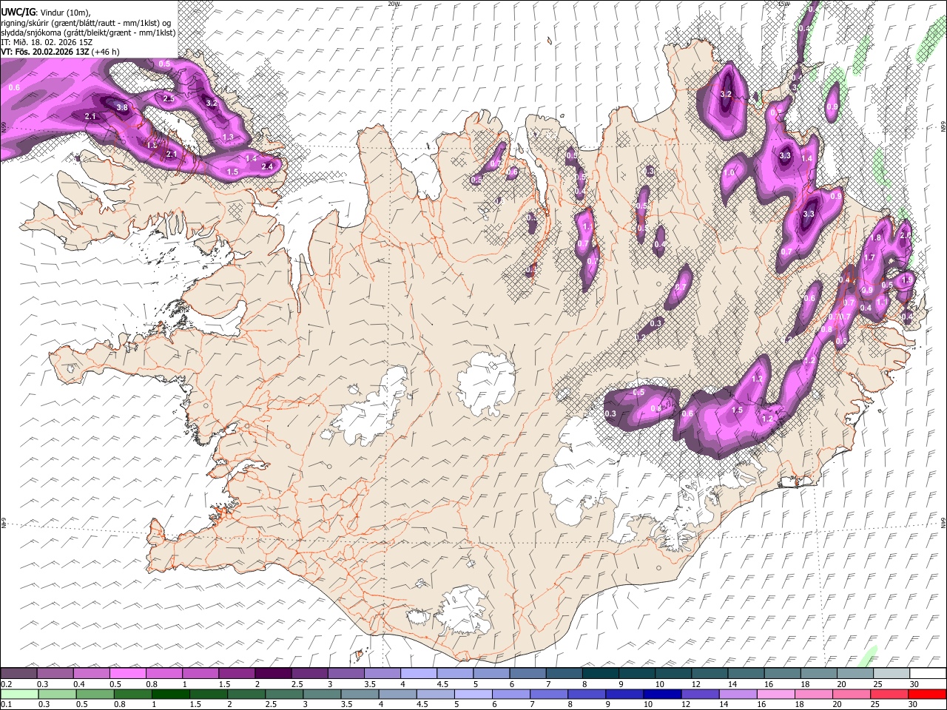Select the light lavender upper swatch for 4–4.5
The image size is (947, 710).
tap(419, 674)
